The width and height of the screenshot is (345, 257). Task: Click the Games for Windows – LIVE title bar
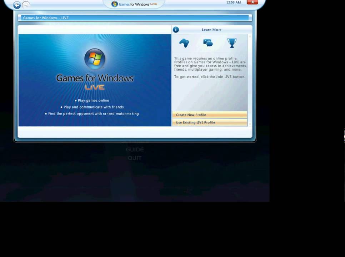tap(135, 18)
